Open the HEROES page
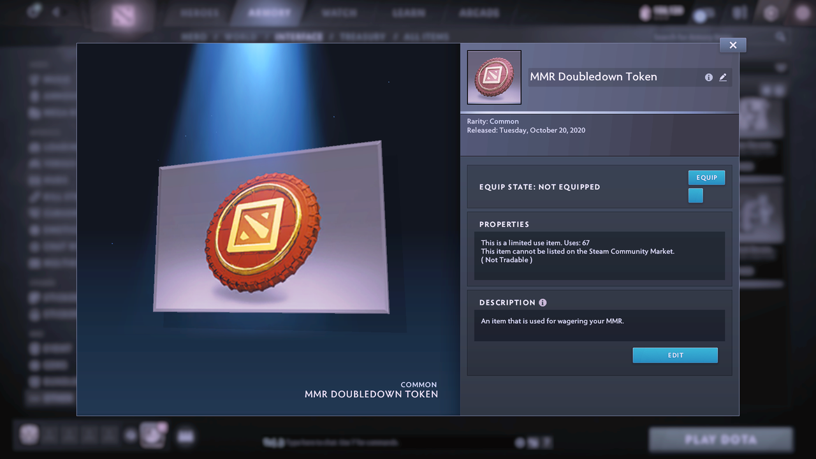 [200, 11]
